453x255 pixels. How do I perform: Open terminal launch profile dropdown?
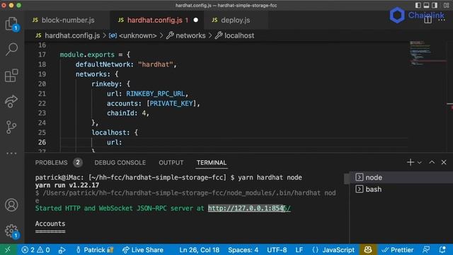point(420,162)
